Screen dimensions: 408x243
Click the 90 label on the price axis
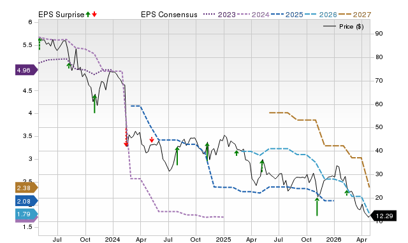(x=379, y=34)
